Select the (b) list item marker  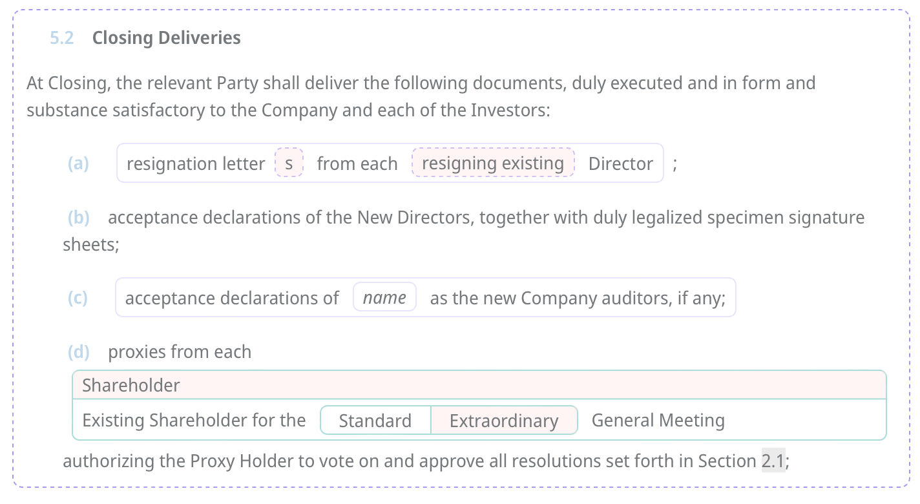[x=79, y=218]
